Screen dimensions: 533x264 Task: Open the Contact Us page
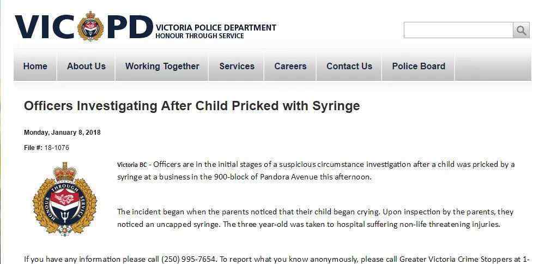coord(349,66)
